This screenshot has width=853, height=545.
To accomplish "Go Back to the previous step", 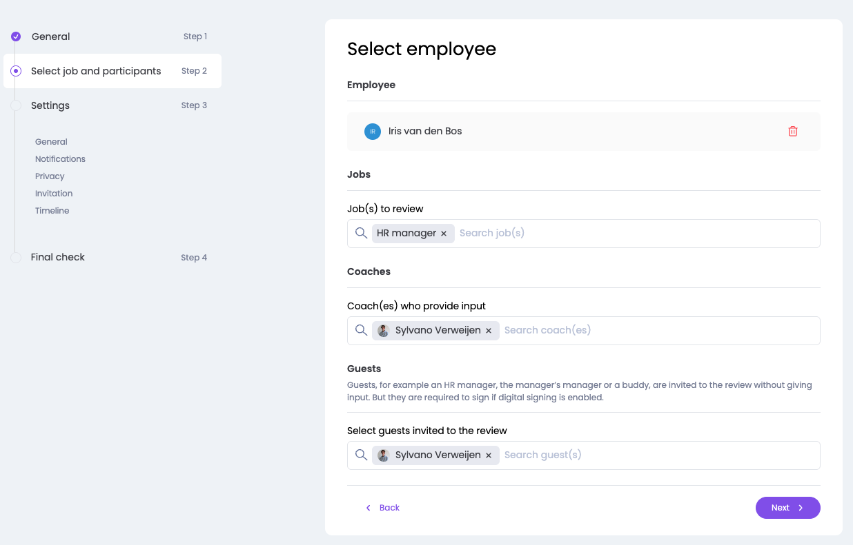I will tap(383, 508).
